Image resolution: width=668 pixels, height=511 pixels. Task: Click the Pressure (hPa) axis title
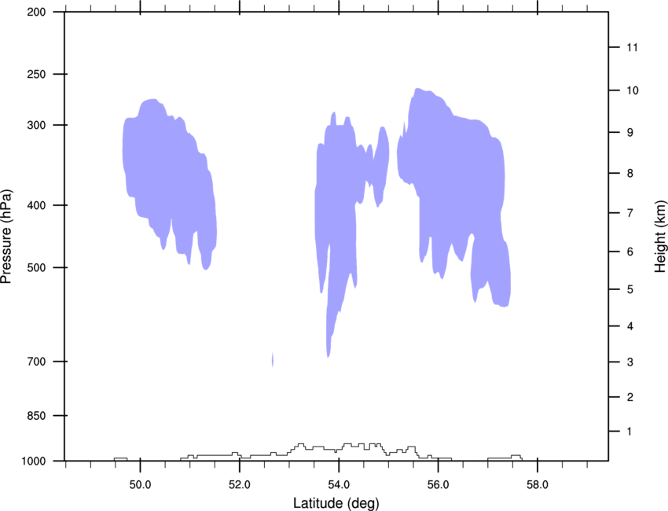[x=6, y=237]
